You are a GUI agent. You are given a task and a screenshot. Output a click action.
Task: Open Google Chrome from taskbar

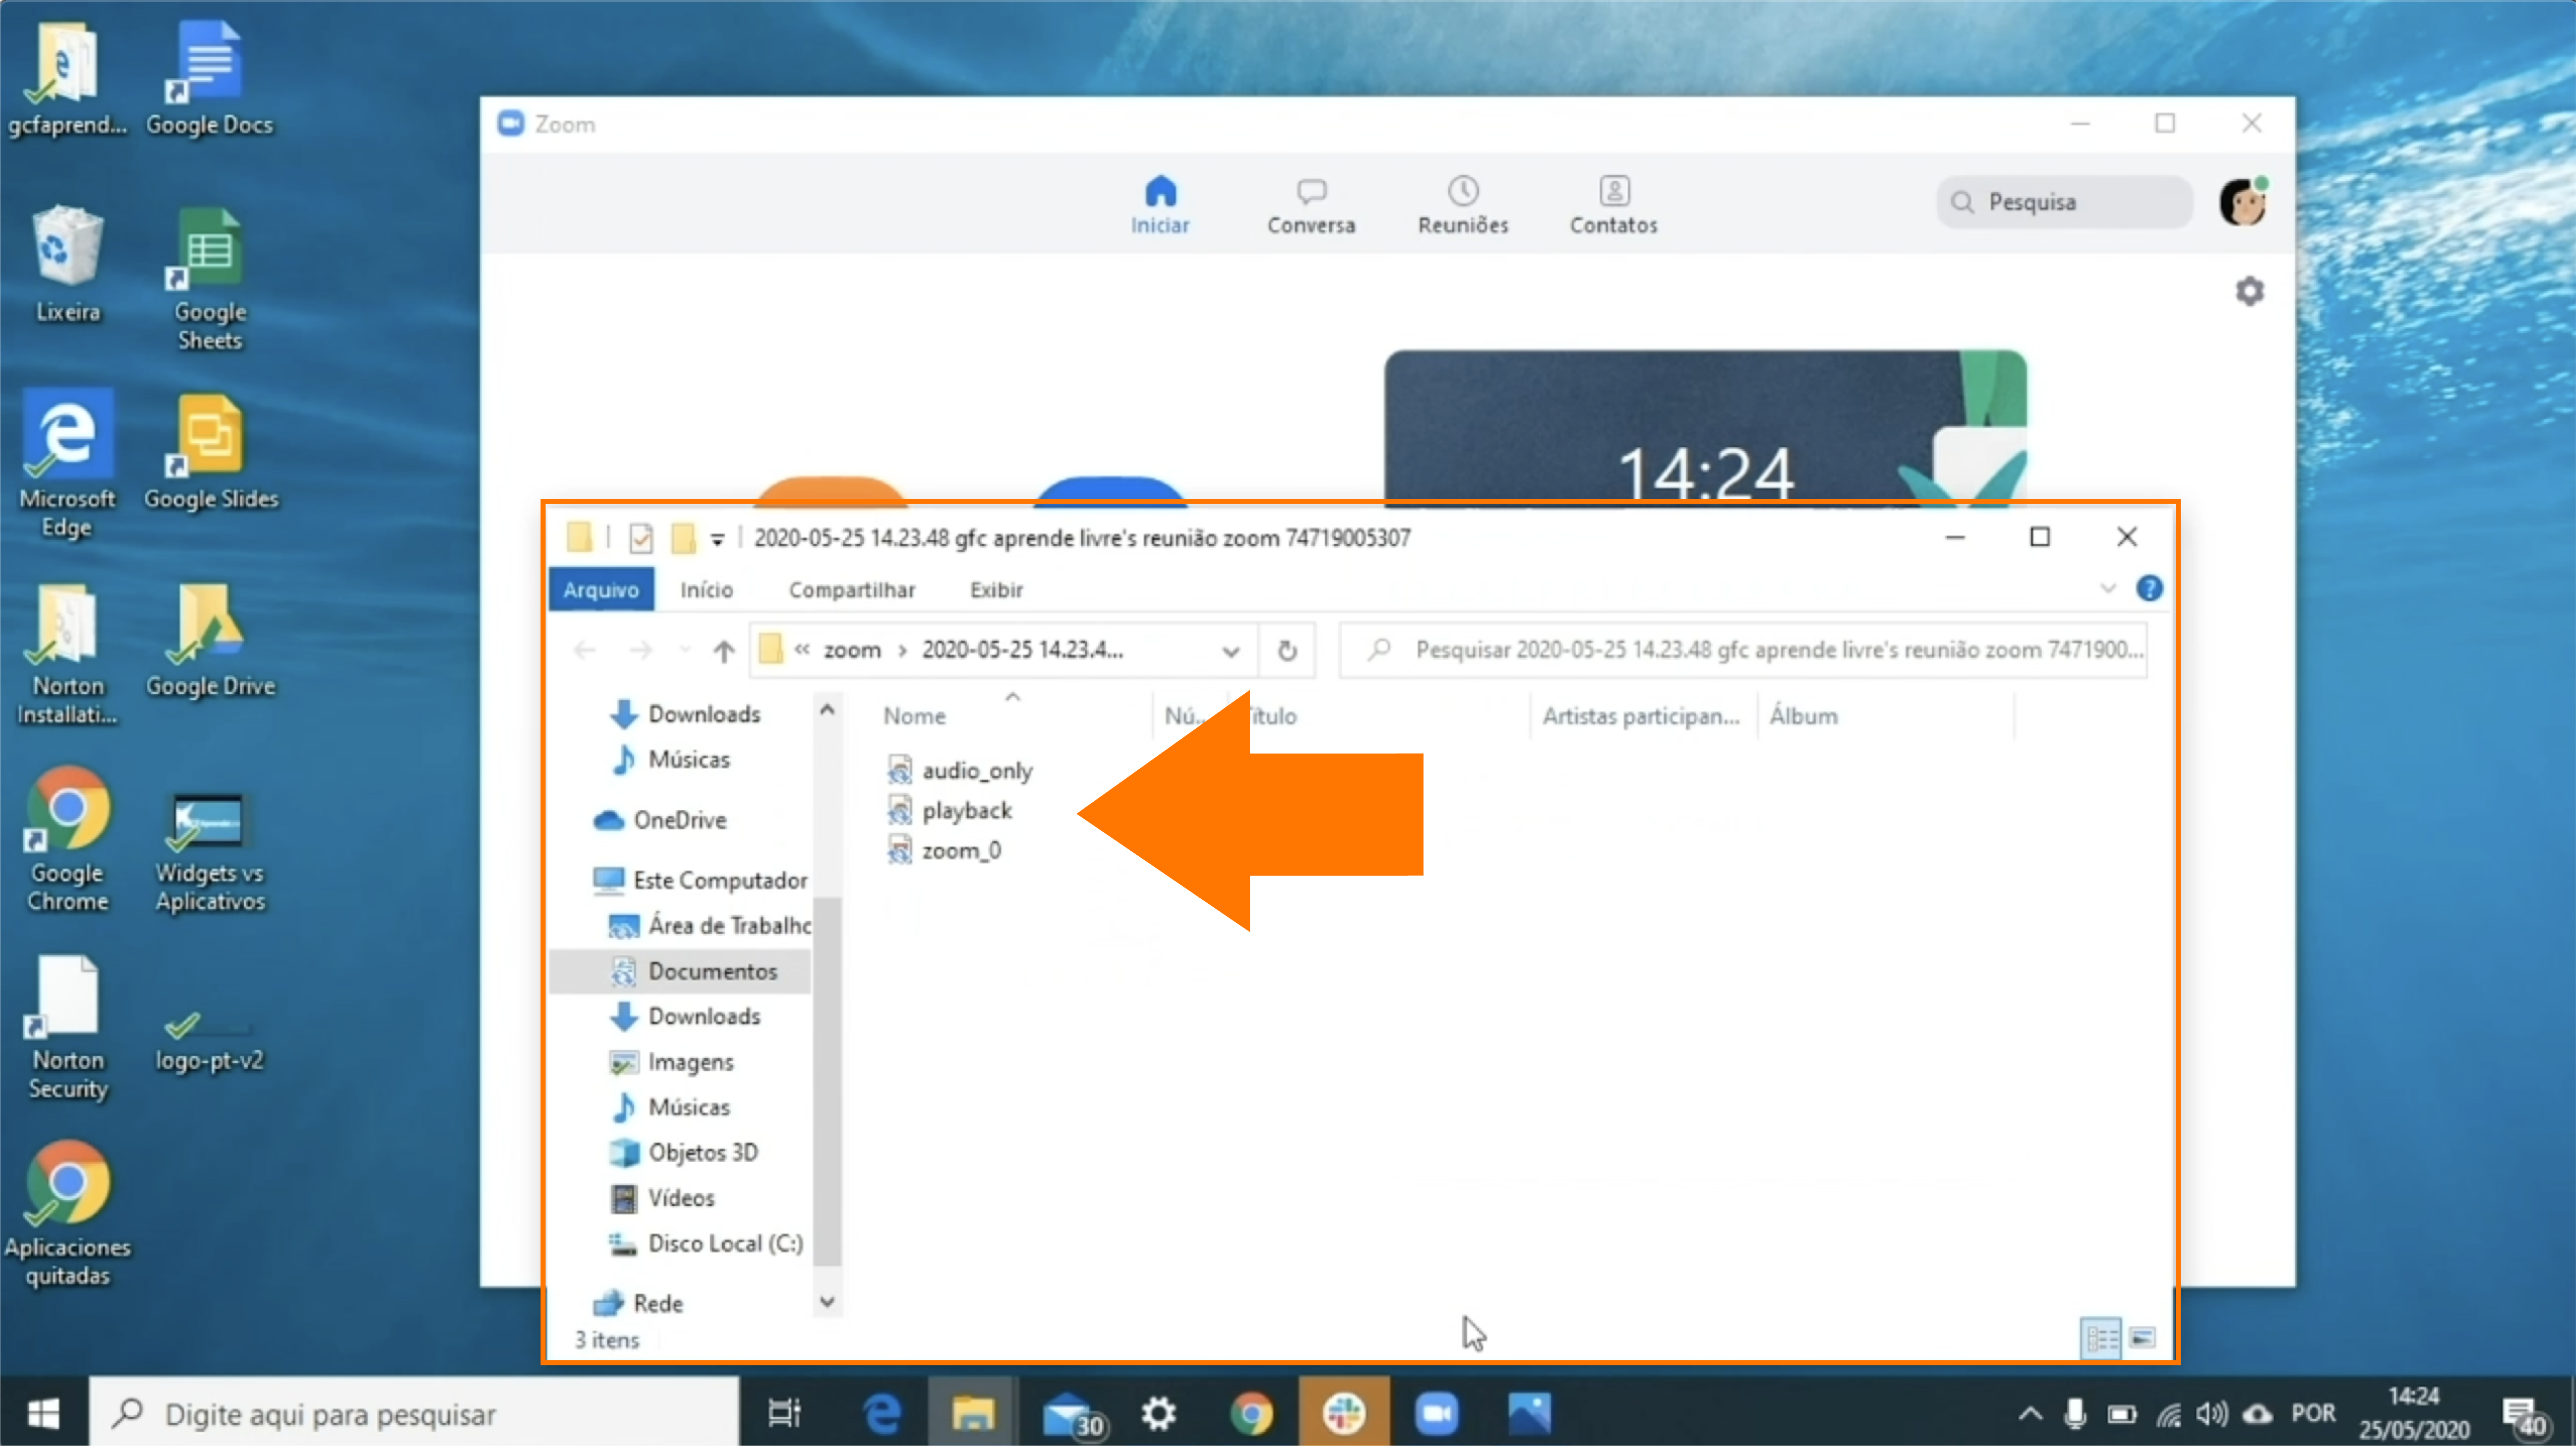[1251, 1414]
